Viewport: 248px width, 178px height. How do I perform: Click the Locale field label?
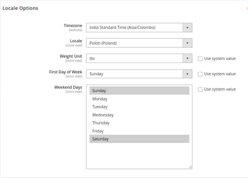[x=76, y=41]
